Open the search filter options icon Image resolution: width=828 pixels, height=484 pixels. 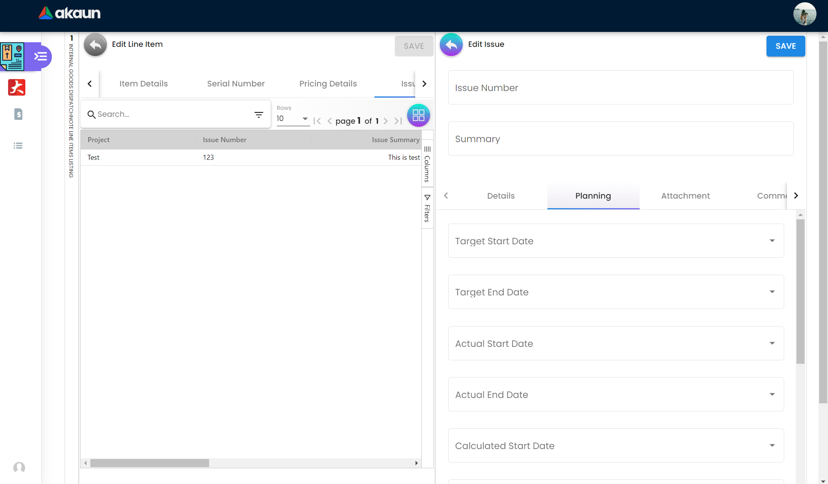[x=259, y=114]
